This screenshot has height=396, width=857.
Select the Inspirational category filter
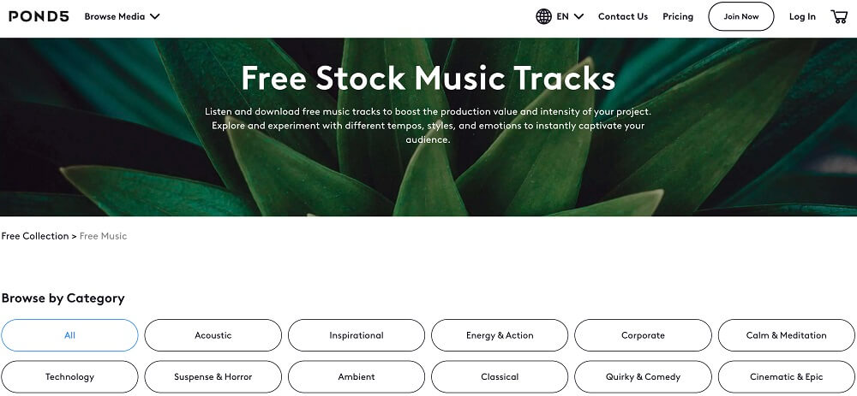click(x=356, y=335)
